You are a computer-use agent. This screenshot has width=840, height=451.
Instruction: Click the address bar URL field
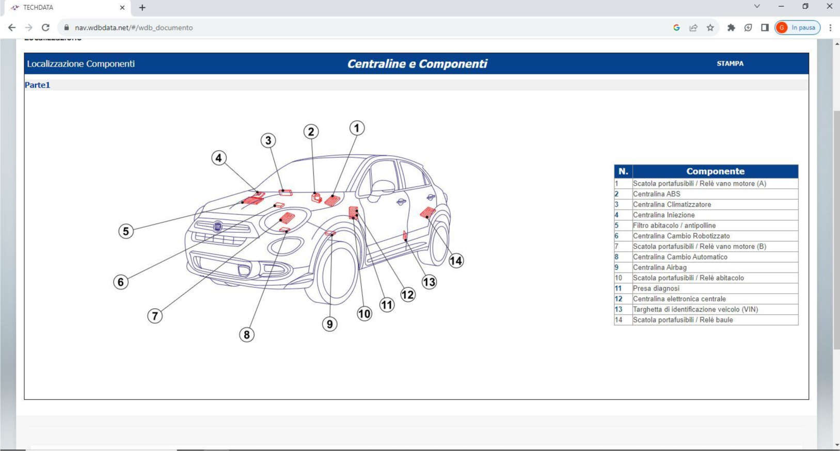click(x=361, y=28)
